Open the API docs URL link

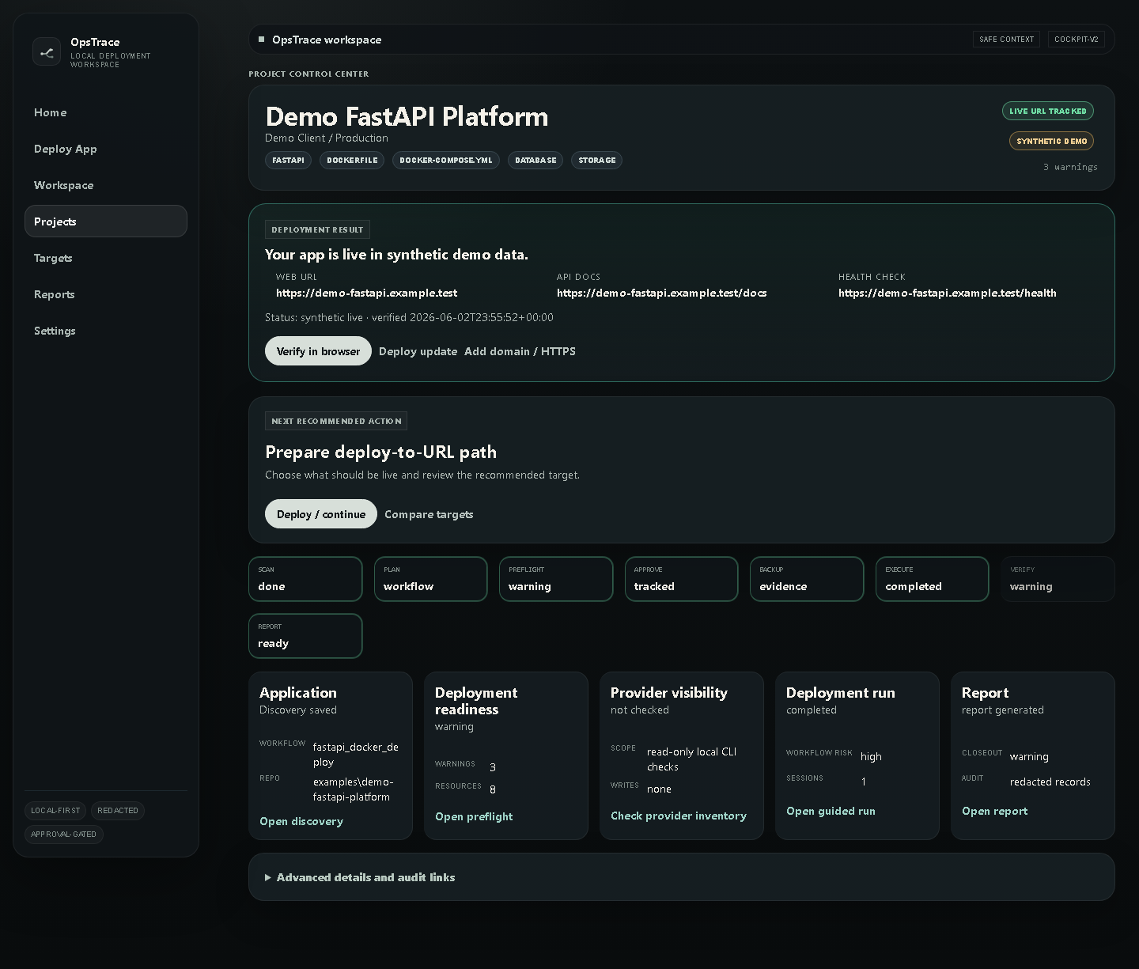661,293
